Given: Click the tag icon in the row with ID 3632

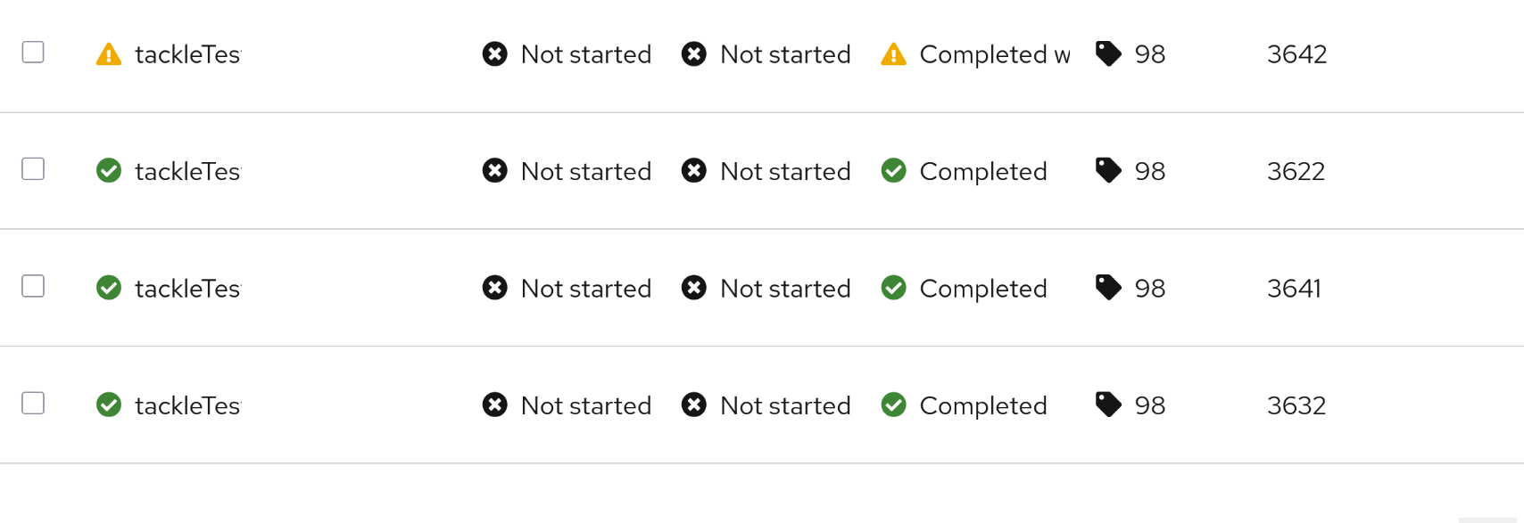Looking at the screenshot, I should click(1108, 405).
